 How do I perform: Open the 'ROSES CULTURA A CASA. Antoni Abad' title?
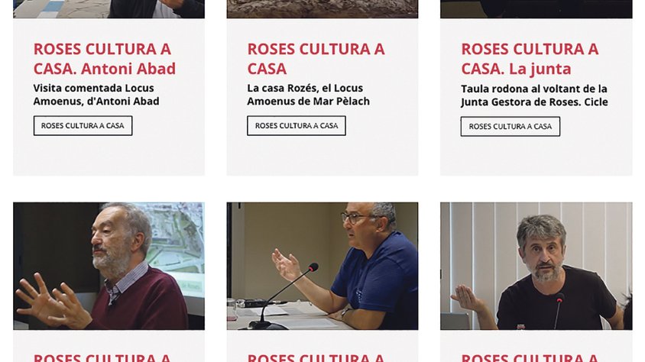click(105, 59)
